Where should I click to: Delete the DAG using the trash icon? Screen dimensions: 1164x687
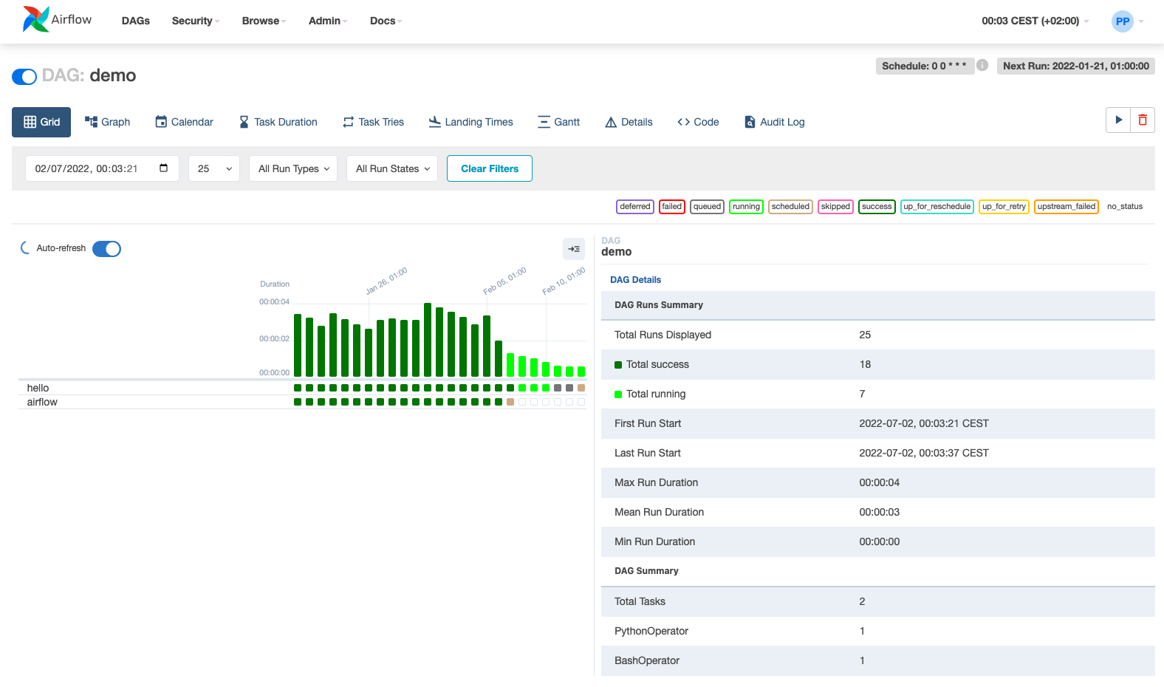(x=1143, y=120)
